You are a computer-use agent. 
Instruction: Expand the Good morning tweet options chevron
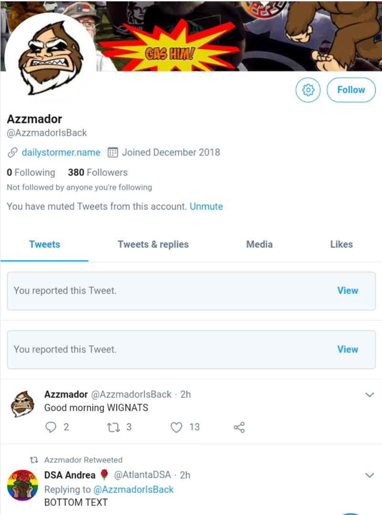click(369, 394)
